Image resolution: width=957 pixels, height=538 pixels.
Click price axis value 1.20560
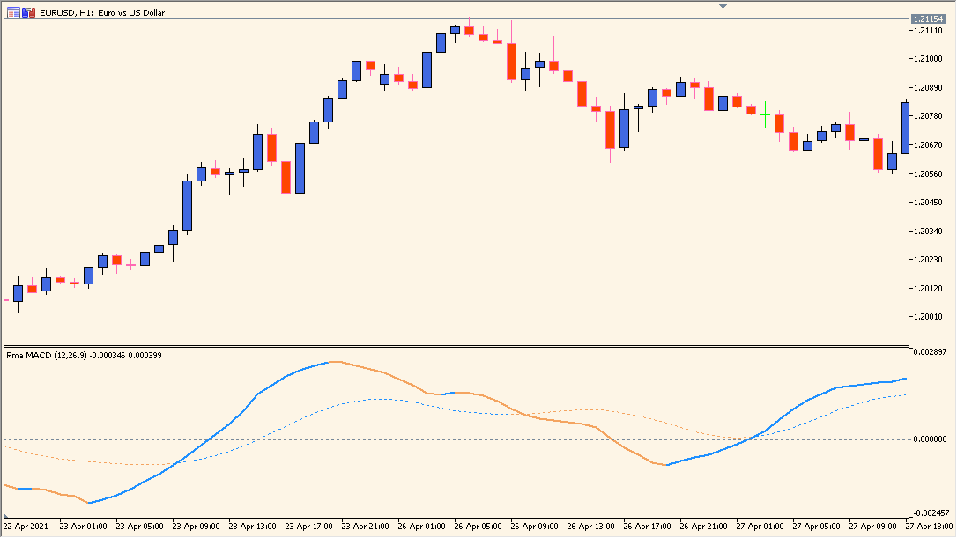click(928, 173)
